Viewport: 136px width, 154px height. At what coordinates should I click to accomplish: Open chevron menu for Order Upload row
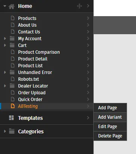(x=88, y=92)
